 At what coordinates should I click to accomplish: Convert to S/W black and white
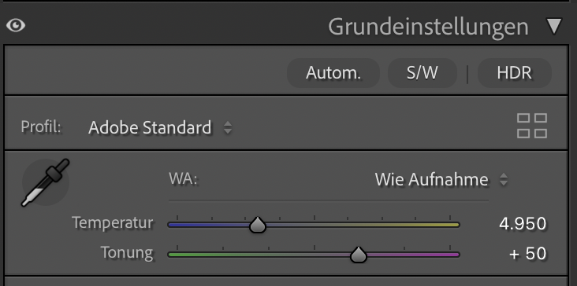click(x=423, y=73)
